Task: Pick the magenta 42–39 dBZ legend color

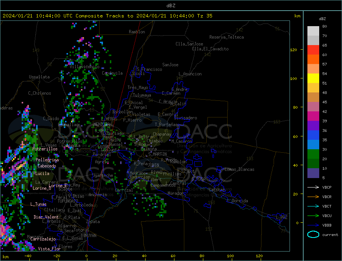Action: click(x=313, y=116)
